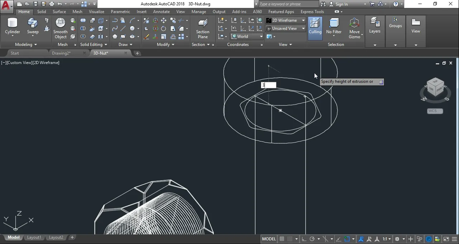459x244 pixels.
Task: Expand the Solid Editing panel
Action: pyautogui.click(x=94, y=44)
